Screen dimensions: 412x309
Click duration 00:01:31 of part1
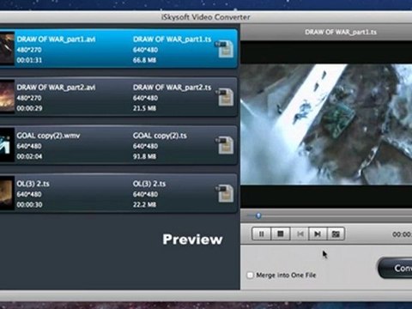(29, 60)
